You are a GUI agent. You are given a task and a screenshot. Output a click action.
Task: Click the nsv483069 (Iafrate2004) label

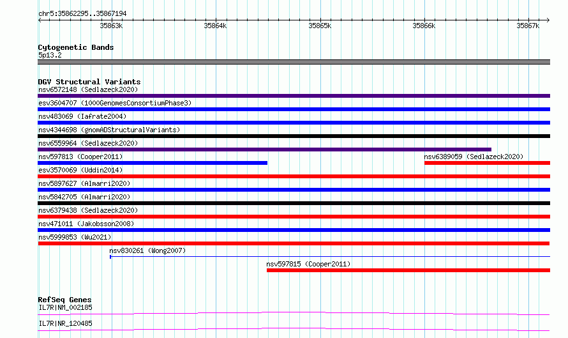pyautogui.click(x=82, y=116)
